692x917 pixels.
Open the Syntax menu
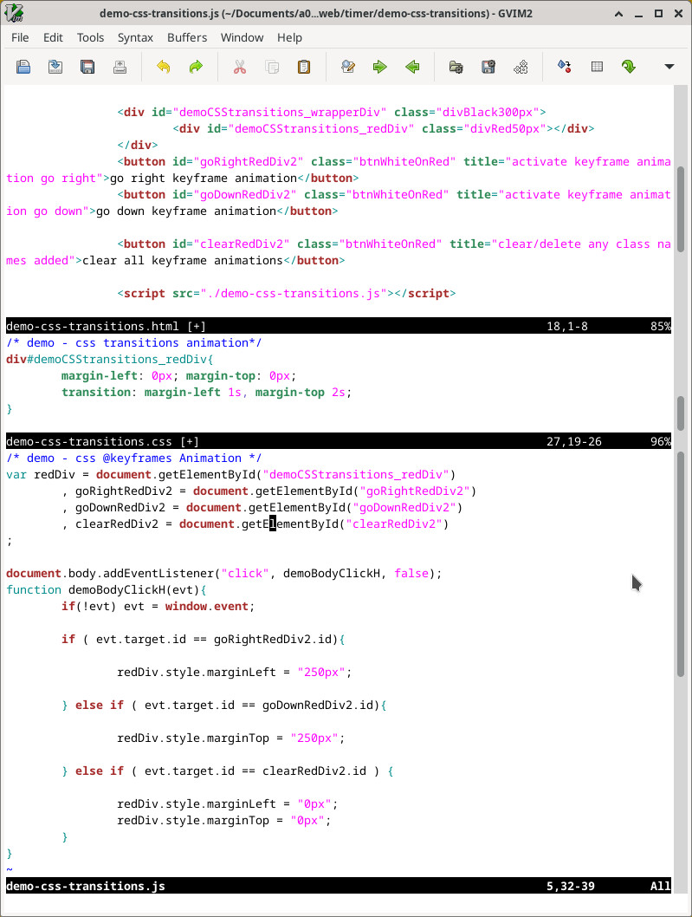coord(135,37)
